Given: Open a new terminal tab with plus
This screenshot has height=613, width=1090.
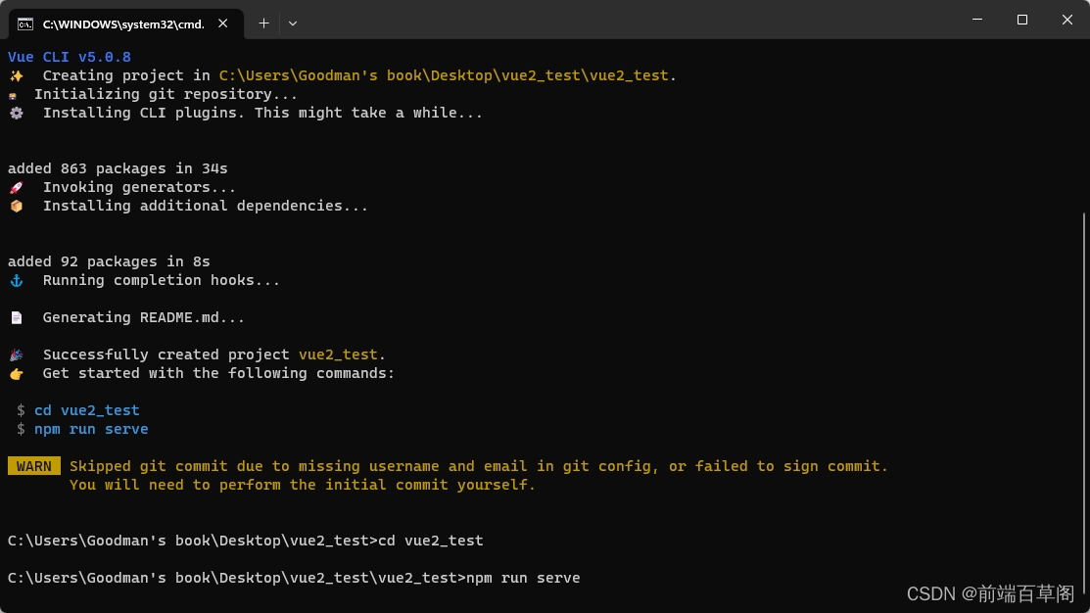Looking at the screenshot, I should coord(263,24).
